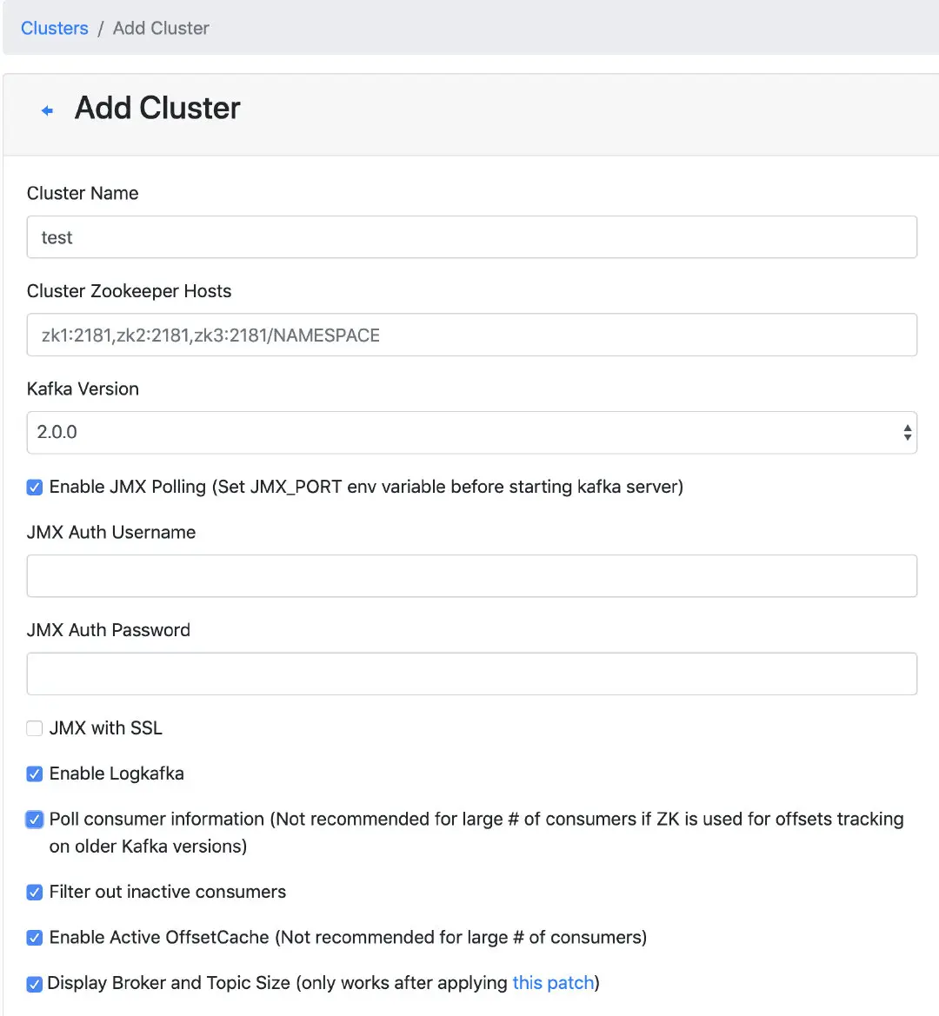Uncheck Filter out inactive consumers
This screenshot has height=1016, width=939.
click(x=35, y=892)
